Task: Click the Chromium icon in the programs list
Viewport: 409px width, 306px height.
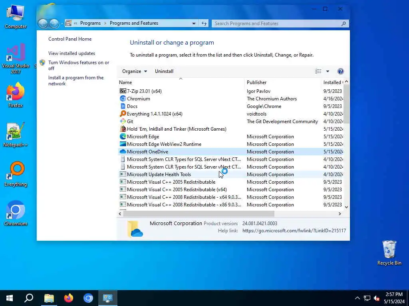Action: (123, 99)
